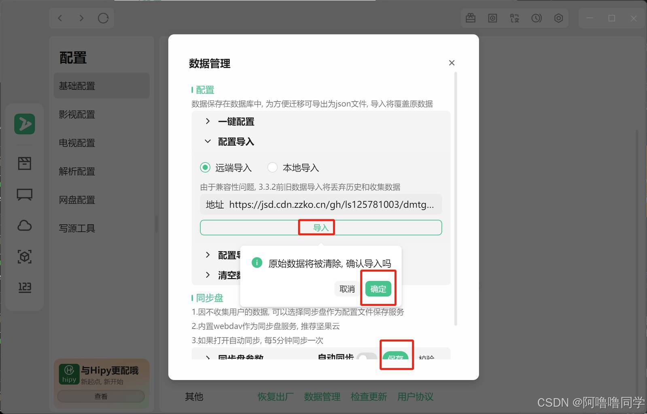Open the film library icon in sidebar
The image size is (647, 414).
[25, 163]
